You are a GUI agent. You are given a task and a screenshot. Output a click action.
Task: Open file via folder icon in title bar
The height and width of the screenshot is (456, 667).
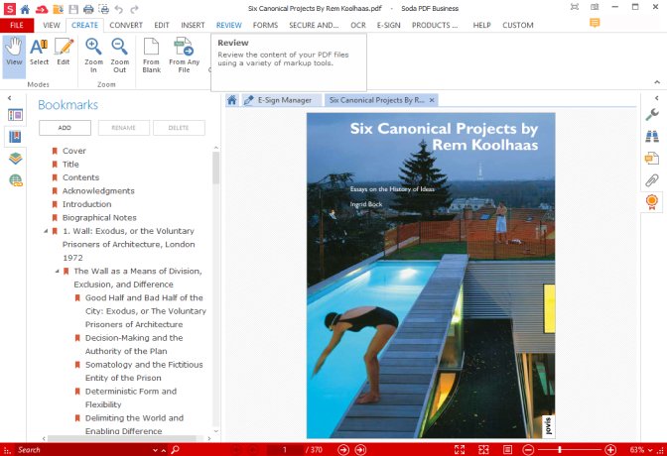(58, 9)
